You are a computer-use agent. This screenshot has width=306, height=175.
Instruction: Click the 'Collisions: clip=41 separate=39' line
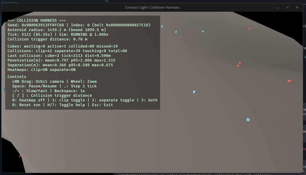coord(67,51)
